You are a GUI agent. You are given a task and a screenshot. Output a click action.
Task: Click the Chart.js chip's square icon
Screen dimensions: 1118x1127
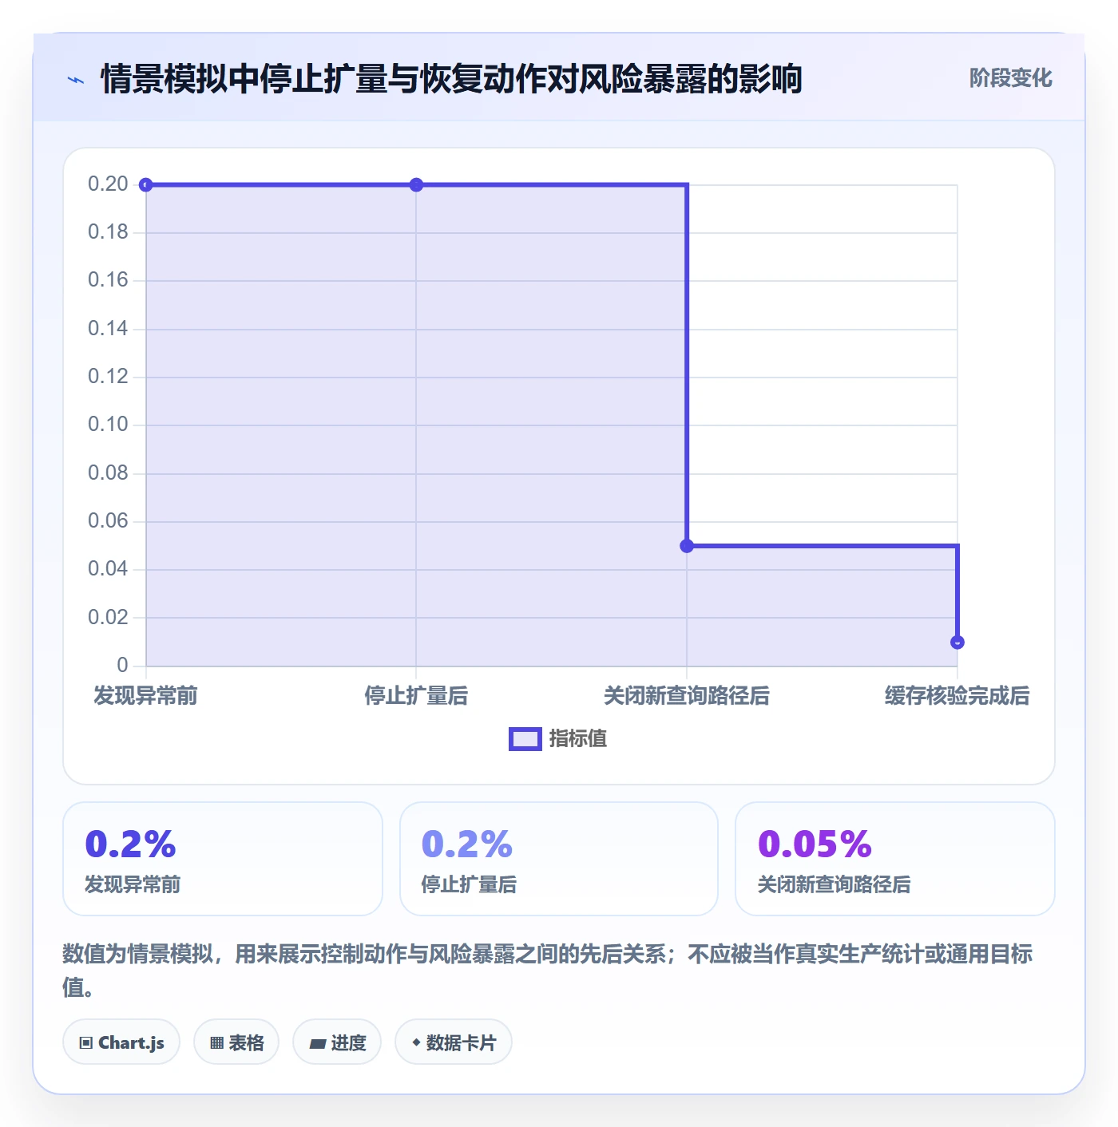pos(86,1043)
